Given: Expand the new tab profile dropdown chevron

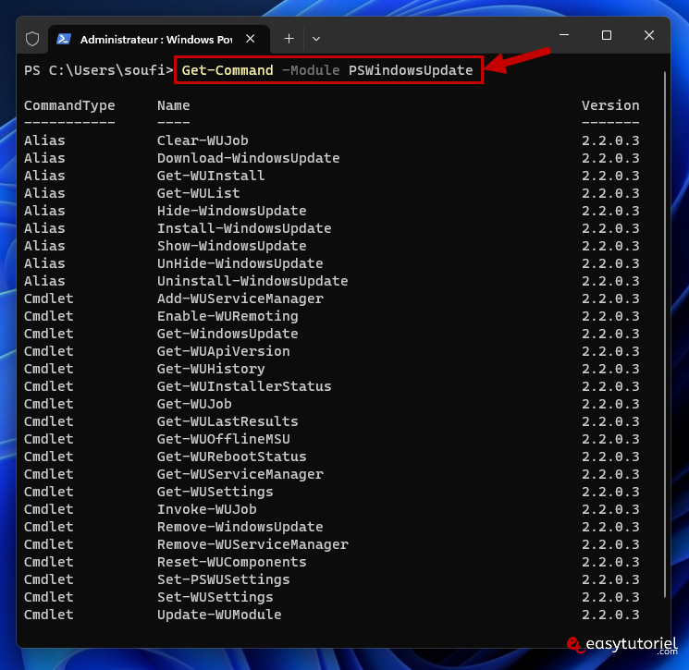Looking at the screenshot, I should (316, 39).
